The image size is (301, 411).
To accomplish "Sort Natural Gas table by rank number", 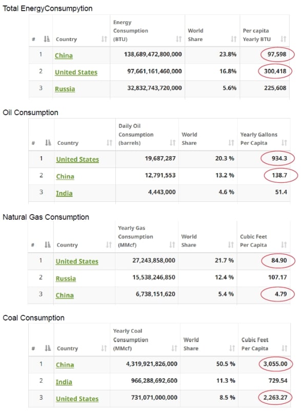I will 47,245.
